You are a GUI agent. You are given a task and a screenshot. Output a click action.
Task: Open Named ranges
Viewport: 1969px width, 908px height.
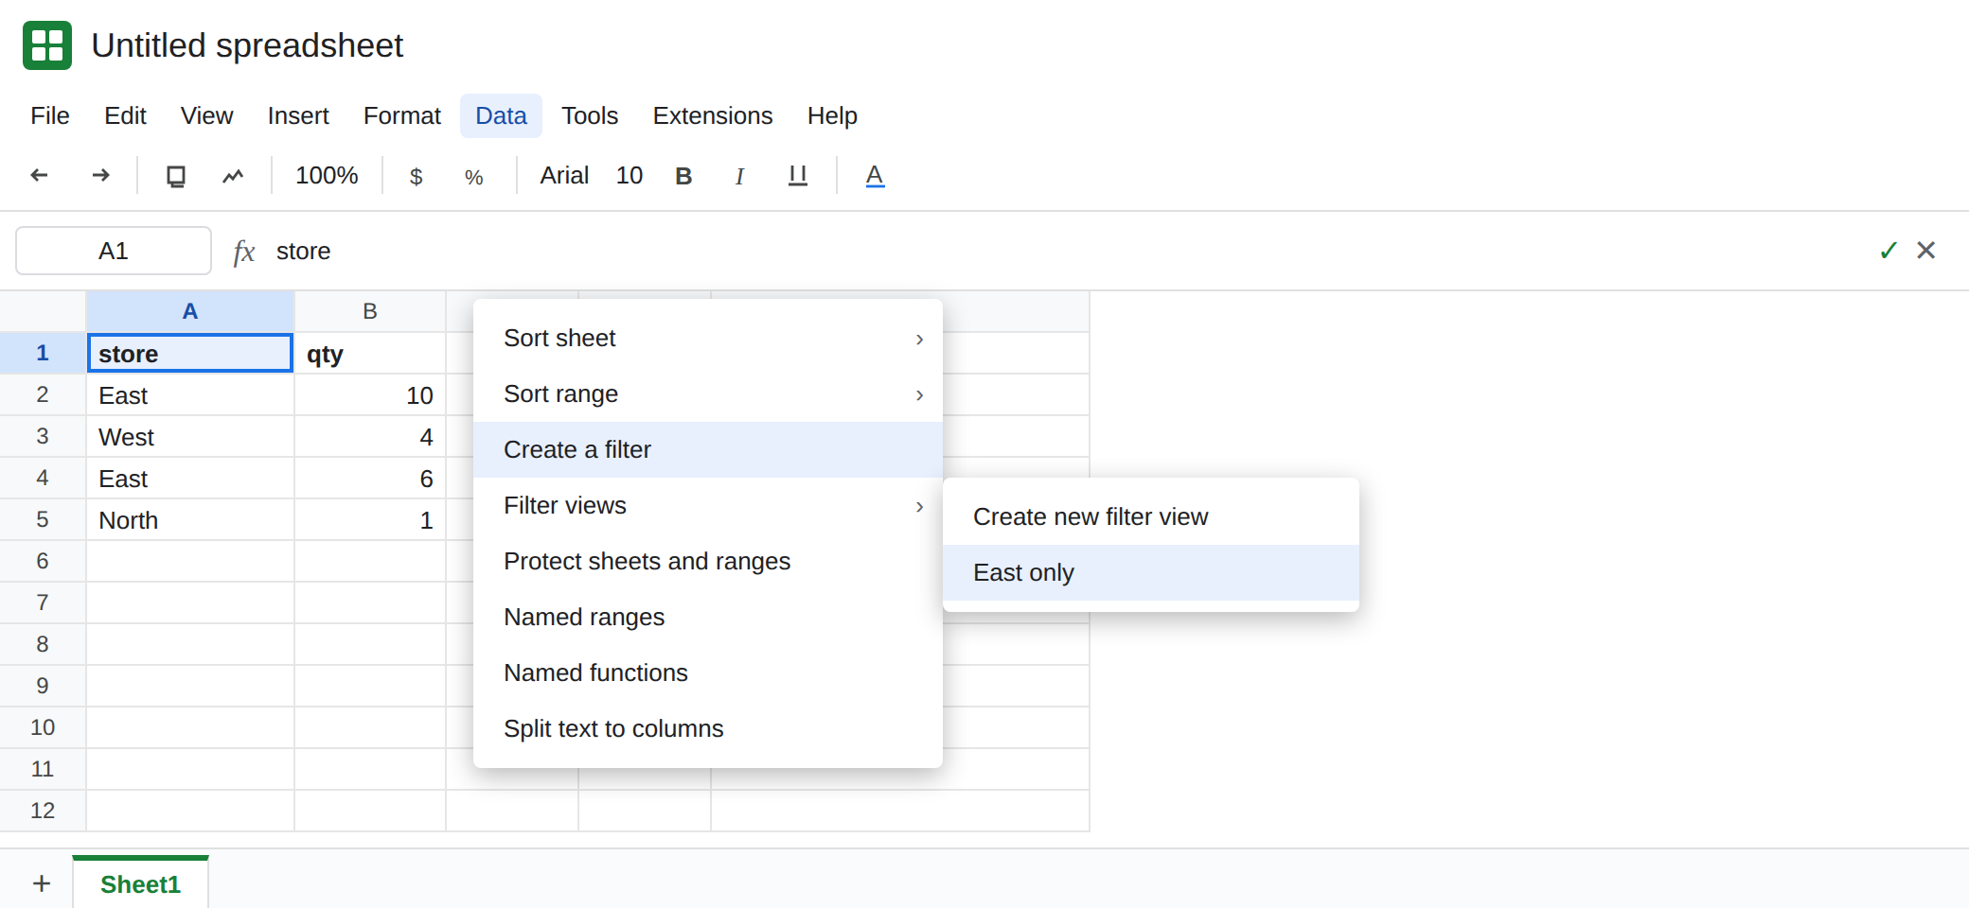pyautogui.click(x=708, y=618)
